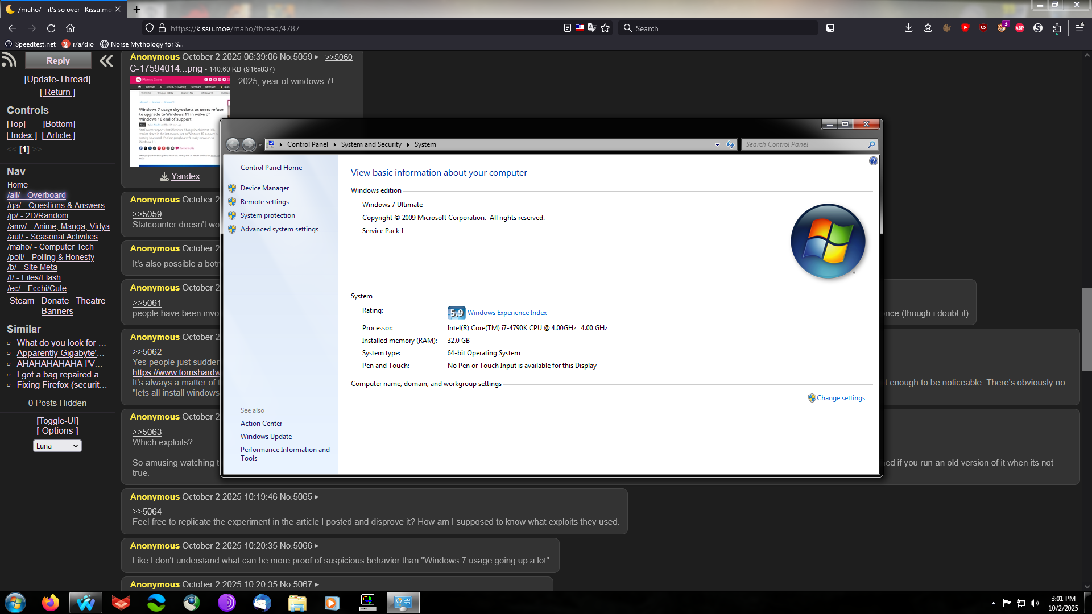This screenshot has height=614, width=1092.
Task: Open Control Panel help question icon
Action: tap(873, 161)
